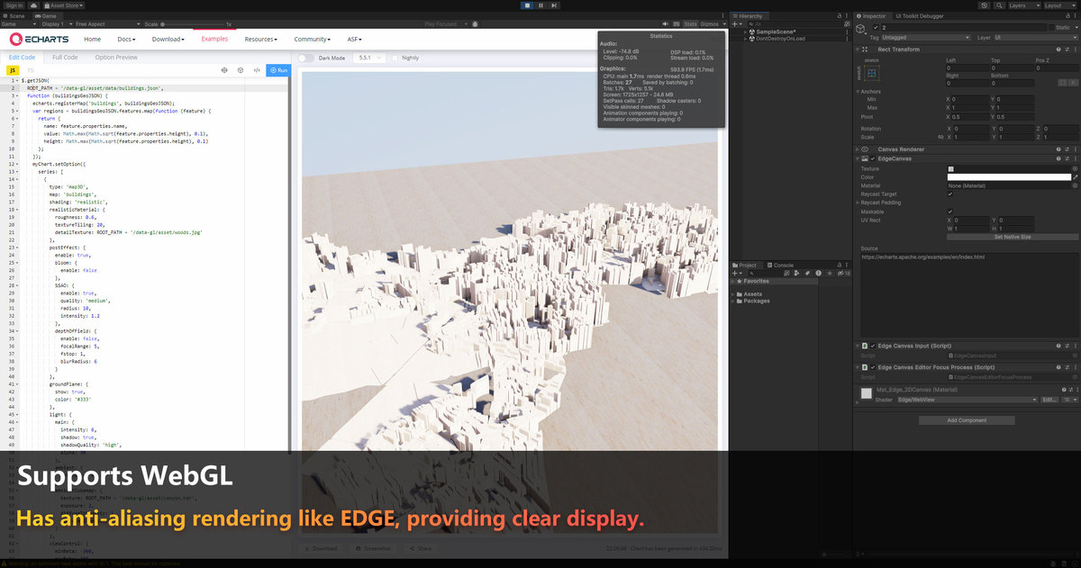Screen dimensions: 1081x568
Task: Expand the SampleScene hierarchy item
Action: 746,32
